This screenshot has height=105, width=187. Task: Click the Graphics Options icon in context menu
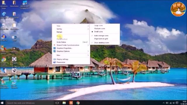coord(55,51)
